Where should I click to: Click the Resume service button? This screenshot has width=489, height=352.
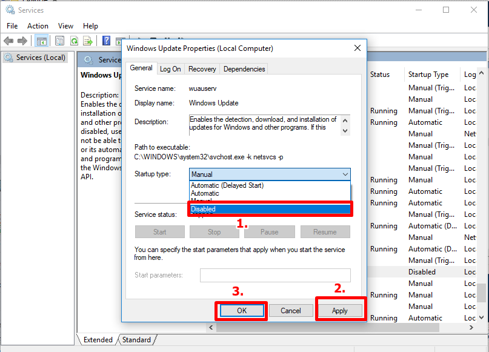click(325, 232)
